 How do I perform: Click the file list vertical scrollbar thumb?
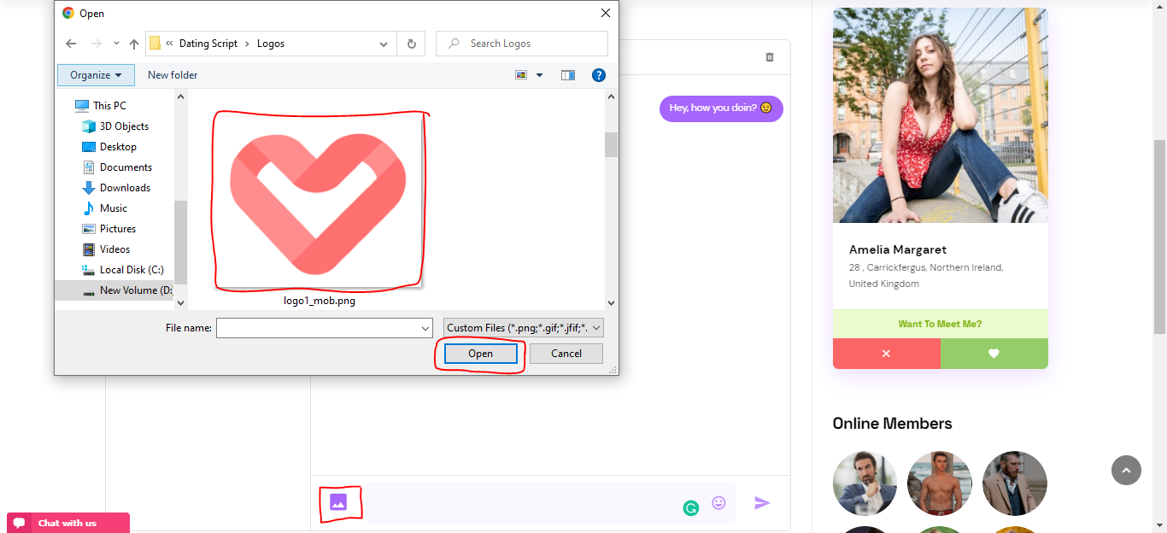pyautogui.click(x=611, y=144)
